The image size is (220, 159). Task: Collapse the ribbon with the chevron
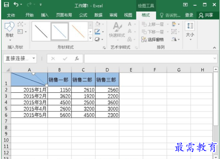(x=214, y=48)
